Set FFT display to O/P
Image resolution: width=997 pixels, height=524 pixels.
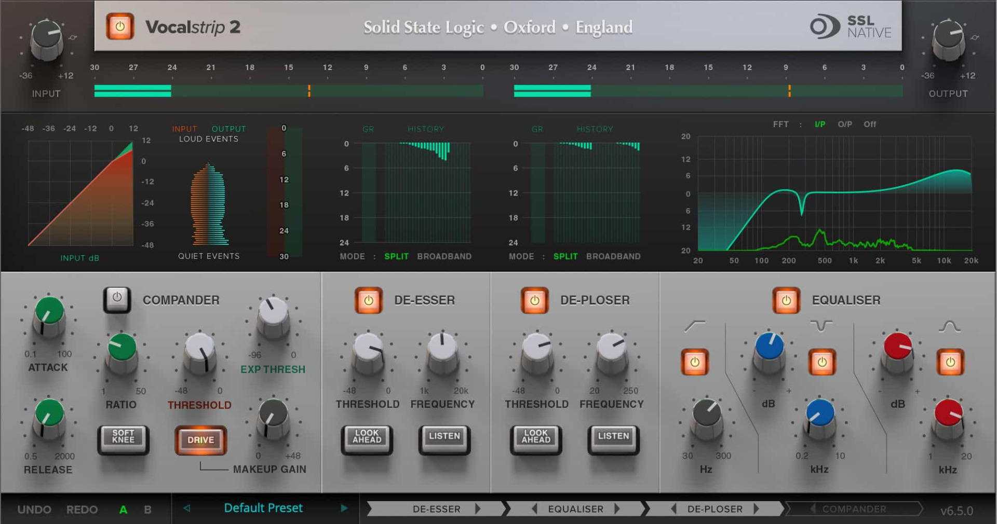point(845,124)
